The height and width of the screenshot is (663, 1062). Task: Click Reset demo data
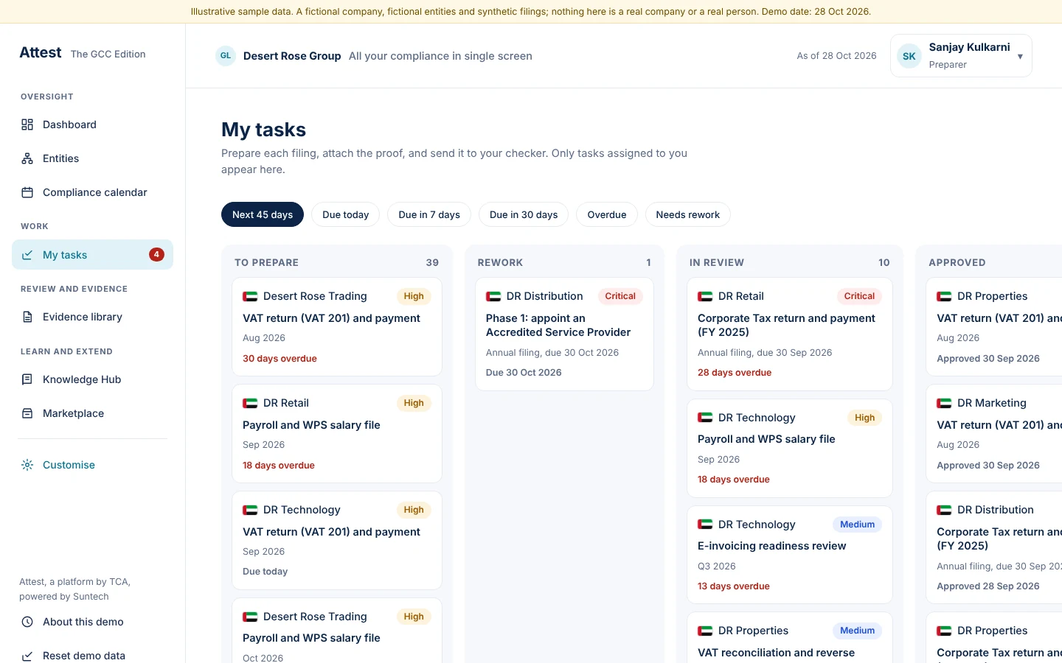92,655
